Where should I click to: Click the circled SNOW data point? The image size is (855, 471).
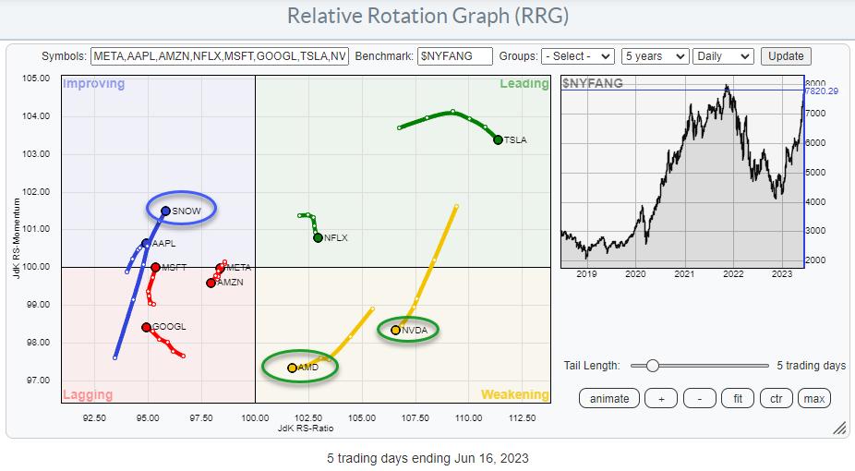point(165,211)
